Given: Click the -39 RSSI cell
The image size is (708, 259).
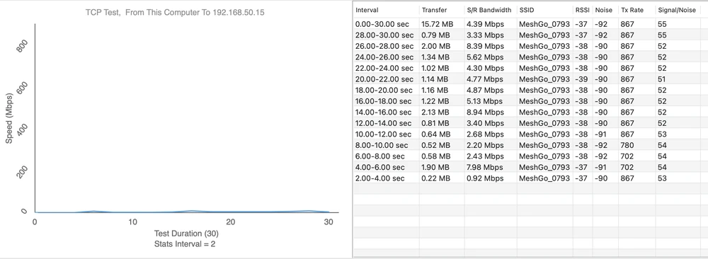Looking at the screenshot, I should (581, 79).
